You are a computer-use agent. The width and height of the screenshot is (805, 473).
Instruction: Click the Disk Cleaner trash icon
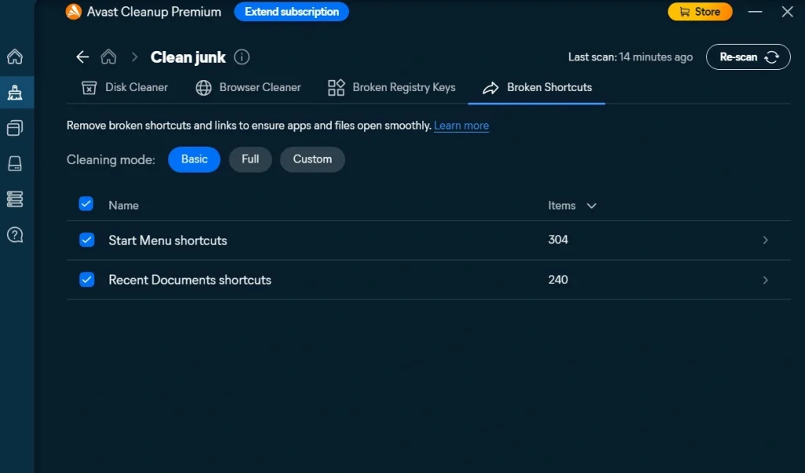[x=89, y=88]
